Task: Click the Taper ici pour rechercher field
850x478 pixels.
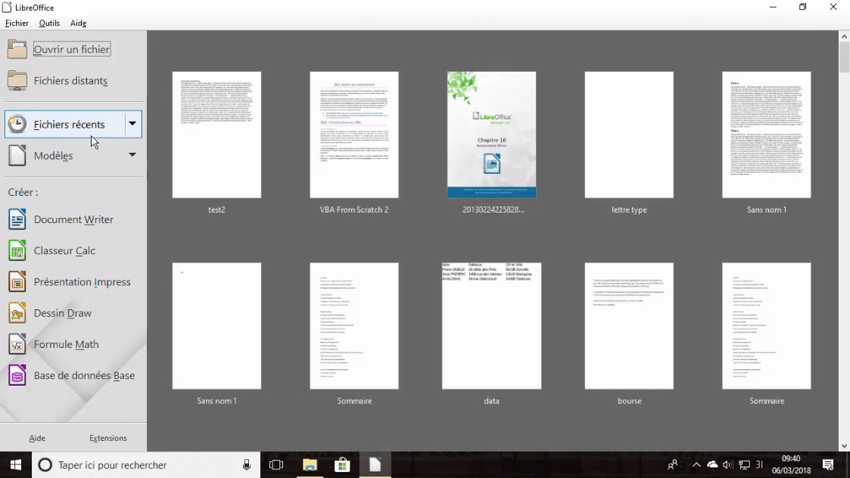Action: coord(146,465)
